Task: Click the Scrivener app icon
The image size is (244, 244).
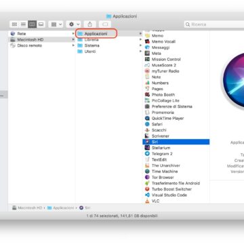Action: [147, 136]
